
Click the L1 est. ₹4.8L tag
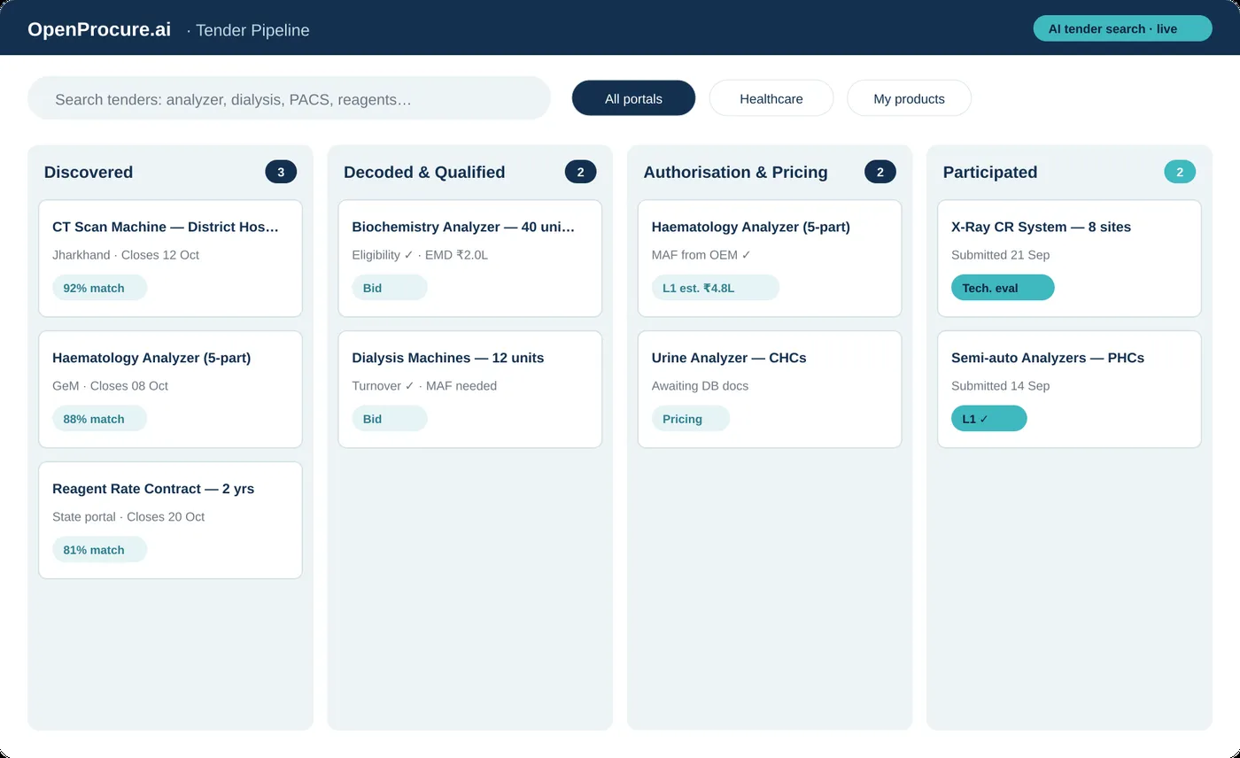(716, 288)
